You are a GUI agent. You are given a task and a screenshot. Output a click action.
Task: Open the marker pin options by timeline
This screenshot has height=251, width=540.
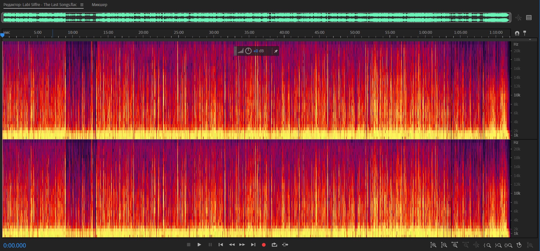click(525, 33)
